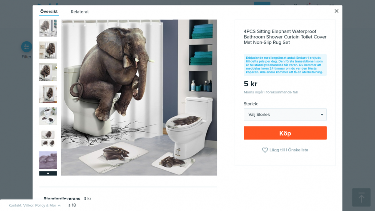375x211 pixels.
Task: Select the Översikt tab
Action: pos(49,12)
